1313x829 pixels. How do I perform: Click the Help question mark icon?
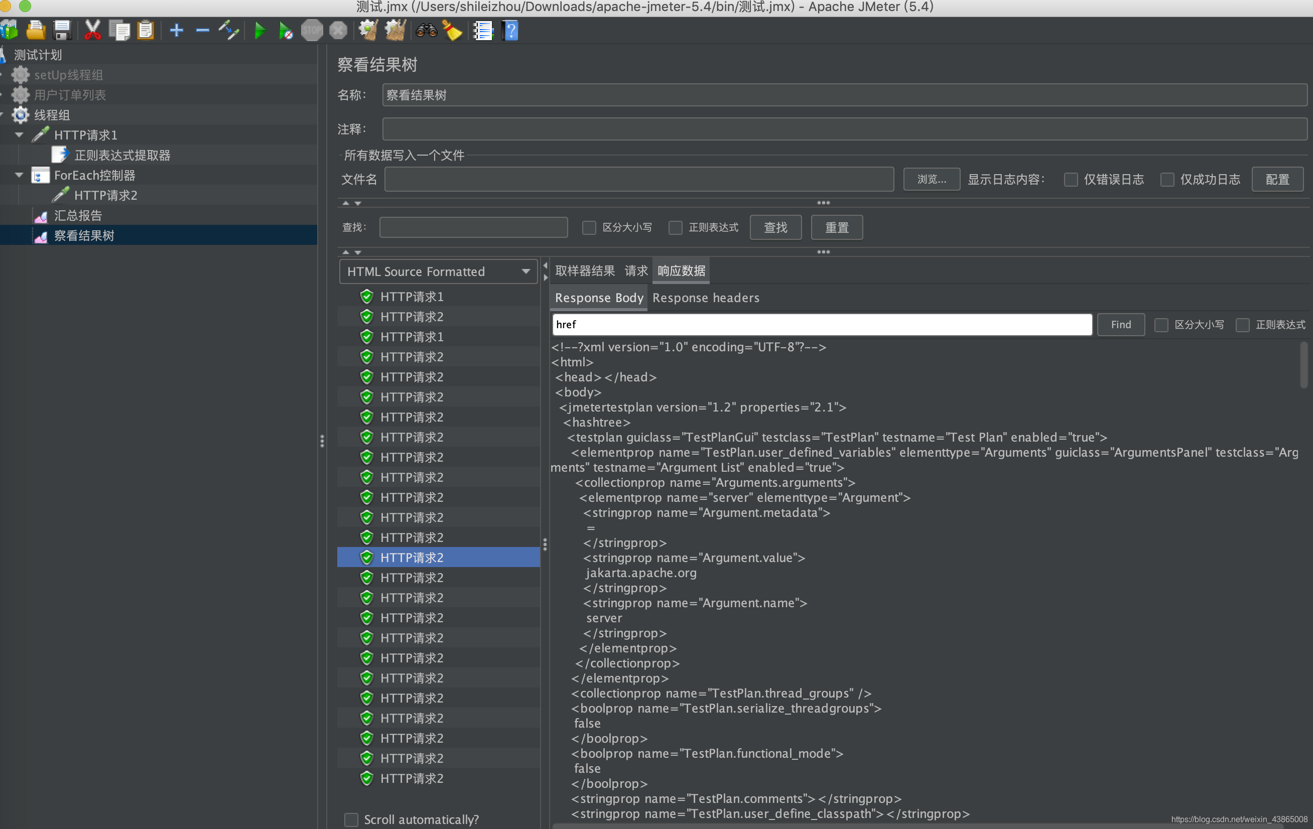(x=510, y=31)
